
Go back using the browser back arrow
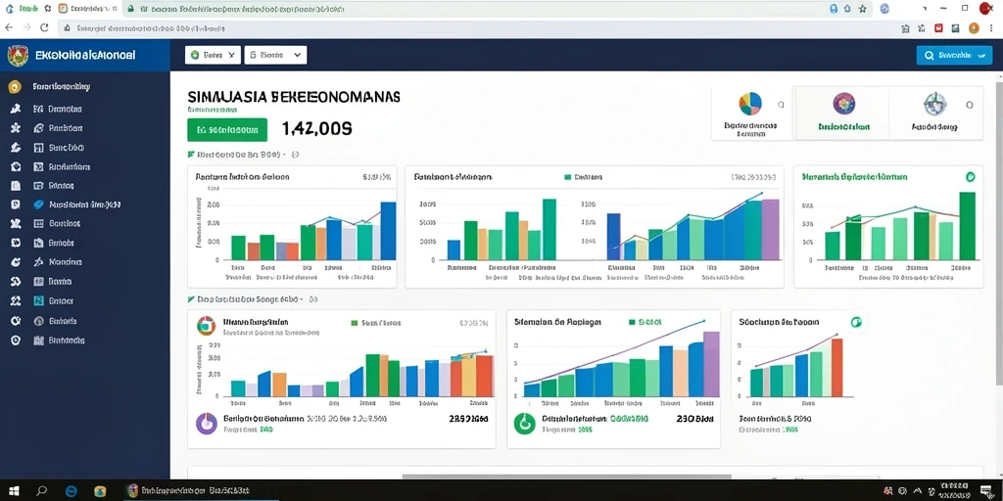pyautogui.click(x=9, y=27)
